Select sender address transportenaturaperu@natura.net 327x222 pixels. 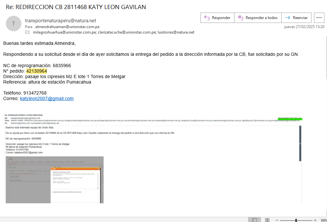[x=61, y=21]
